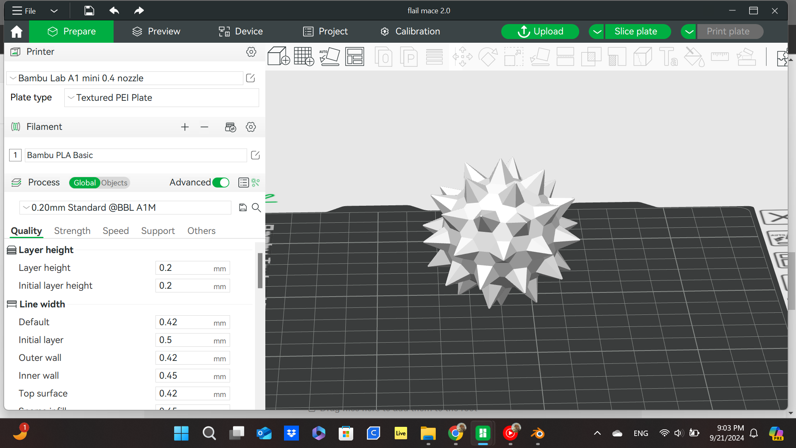Click the Arrange all objects icon
This screenshot has width=796, height=448.
coord(355,56)
